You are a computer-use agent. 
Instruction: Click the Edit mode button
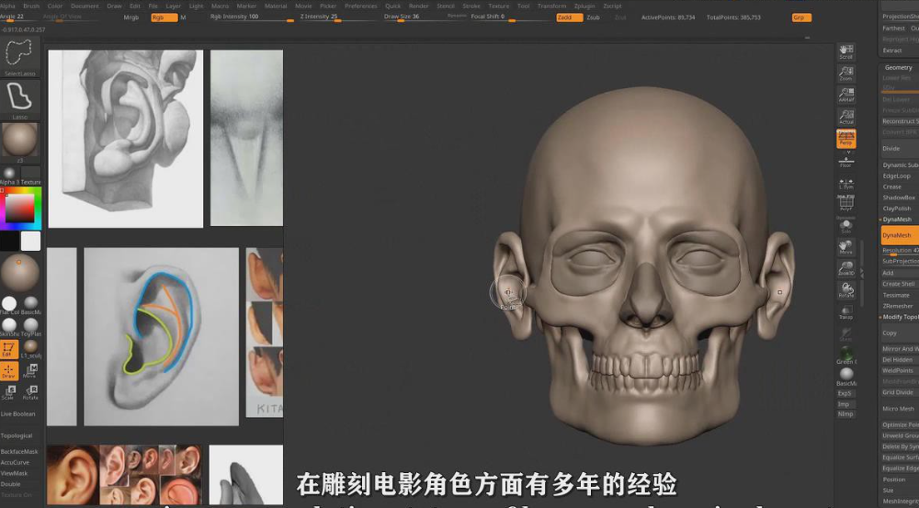click(8, 349)
